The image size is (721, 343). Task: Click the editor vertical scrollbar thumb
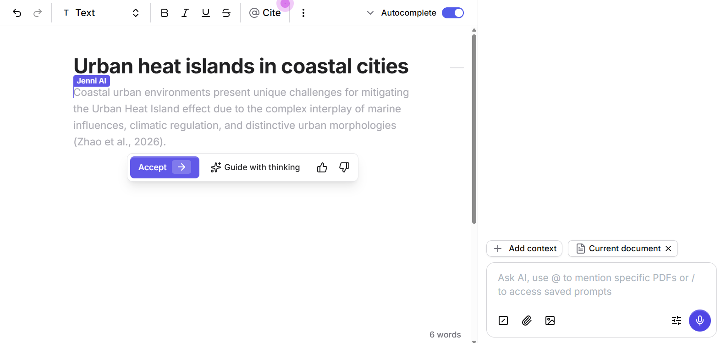pos(474,129)
